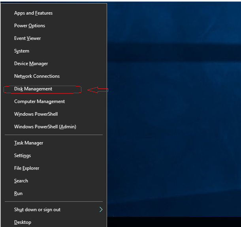Open File Explorer
Viewport: 241px width, 227px height.
[54, 168]
